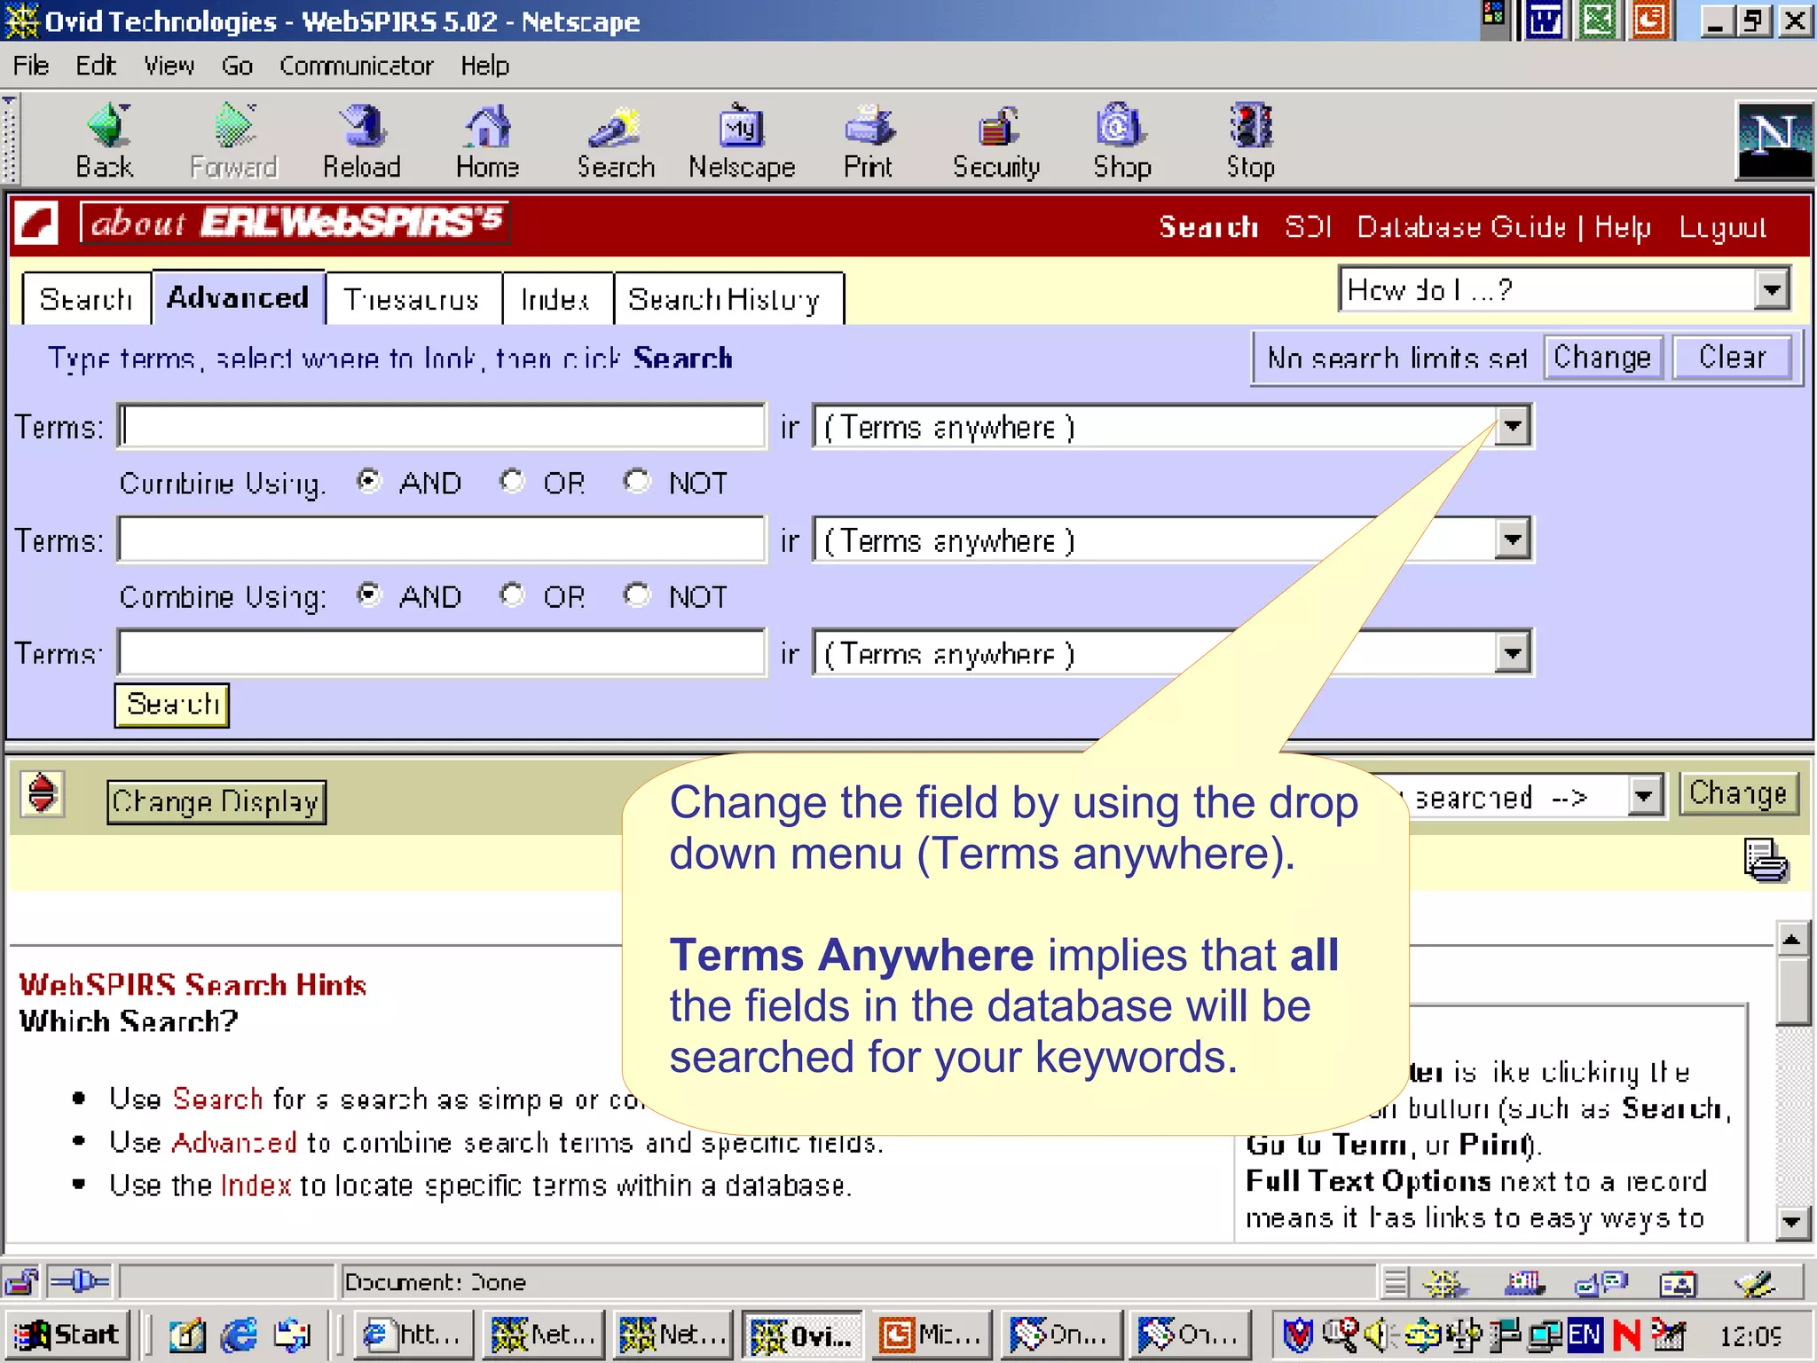Click the Internet Explorer quick launch icon
The height and width of the screenshot is (1363, 1817).
(x=240, y=1334)
